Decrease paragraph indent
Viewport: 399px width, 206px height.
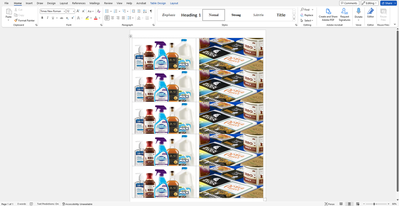tap(133, 11)
